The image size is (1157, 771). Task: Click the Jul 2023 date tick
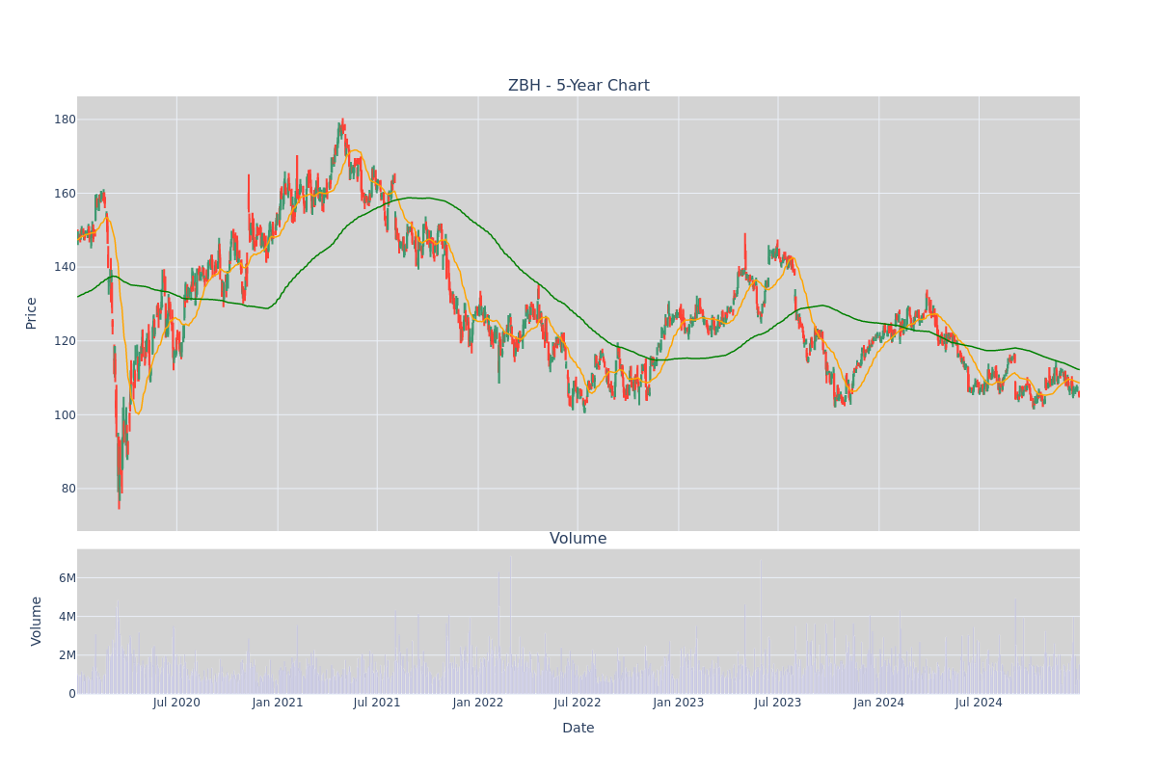(x=778, y=703)
